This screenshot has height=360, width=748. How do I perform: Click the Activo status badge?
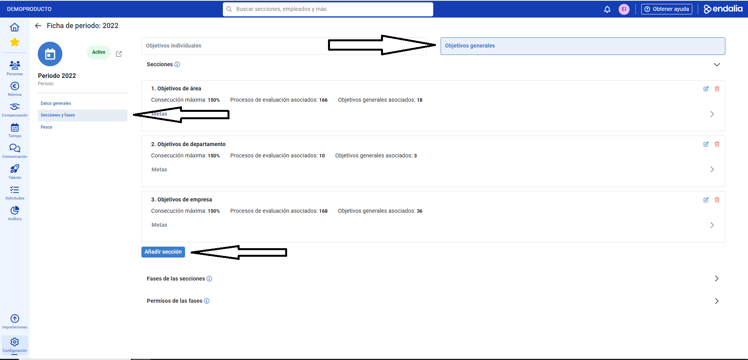99,52
